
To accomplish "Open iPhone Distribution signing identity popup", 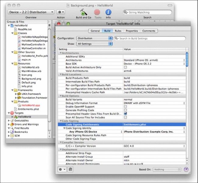I will [x=184, y=132].
